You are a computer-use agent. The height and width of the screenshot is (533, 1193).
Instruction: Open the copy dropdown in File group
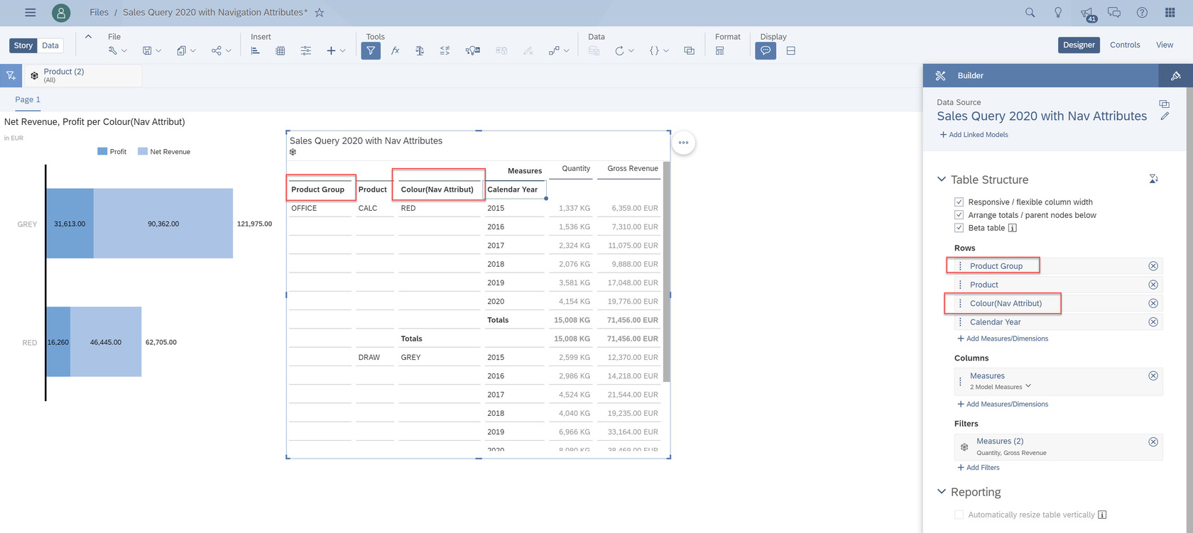(x=186, y=50)
